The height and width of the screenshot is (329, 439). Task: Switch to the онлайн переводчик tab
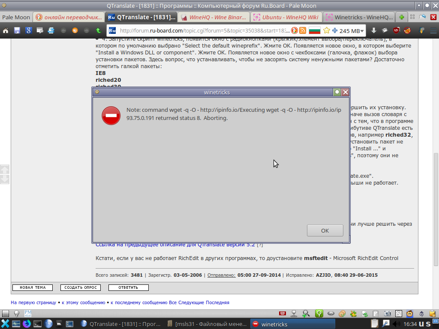[69, 17]
